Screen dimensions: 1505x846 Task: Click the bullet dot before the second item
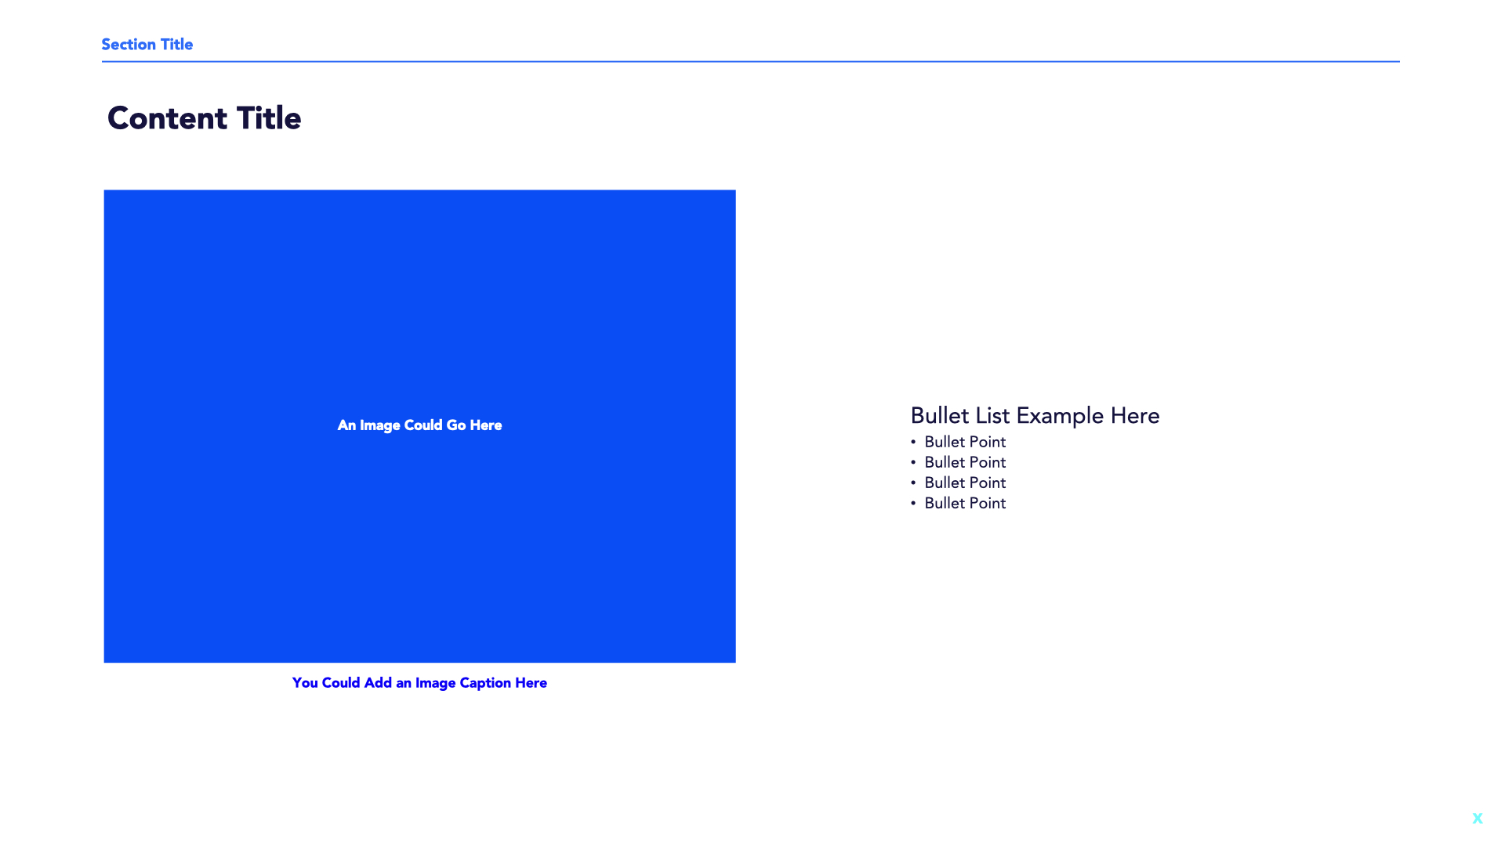coord(913,463)
